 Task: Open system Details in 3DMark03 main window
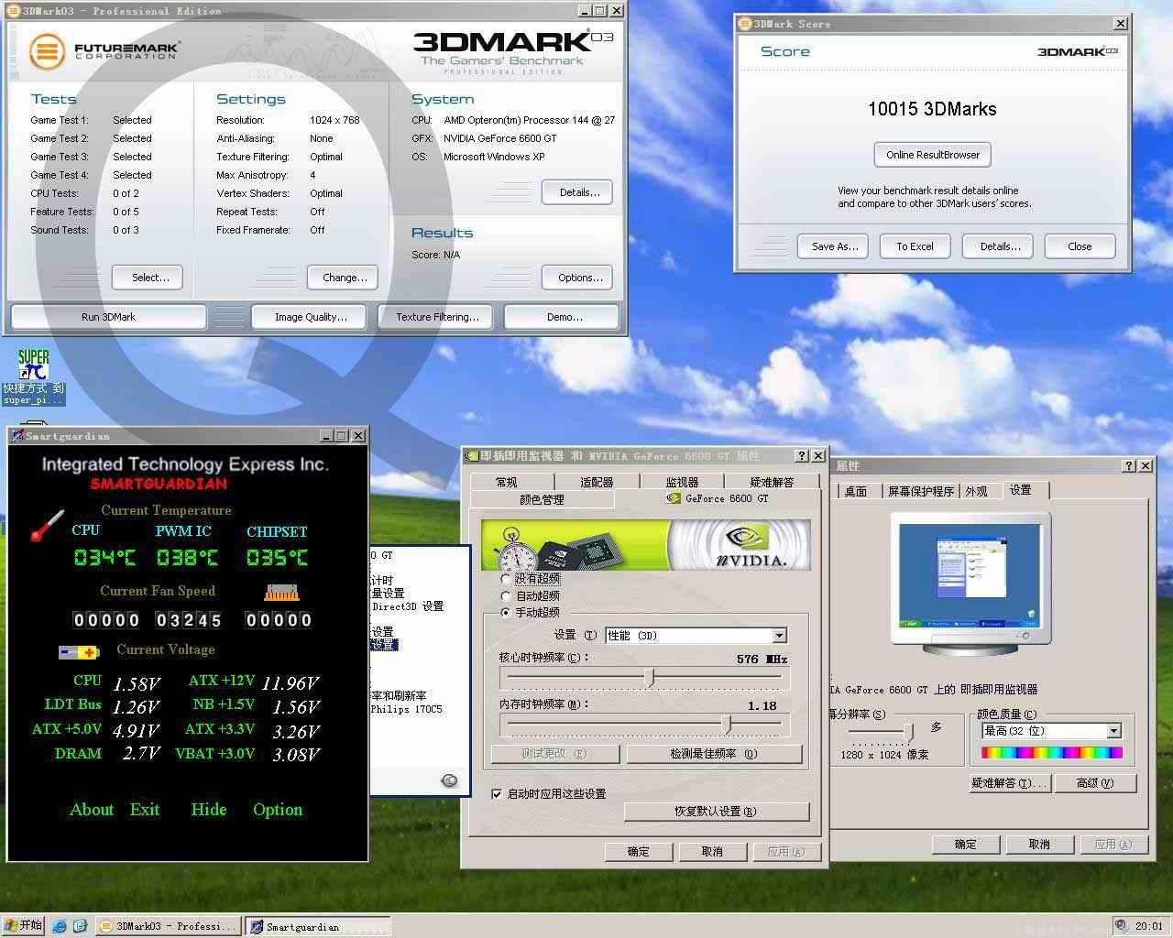(x=579, y=192)
